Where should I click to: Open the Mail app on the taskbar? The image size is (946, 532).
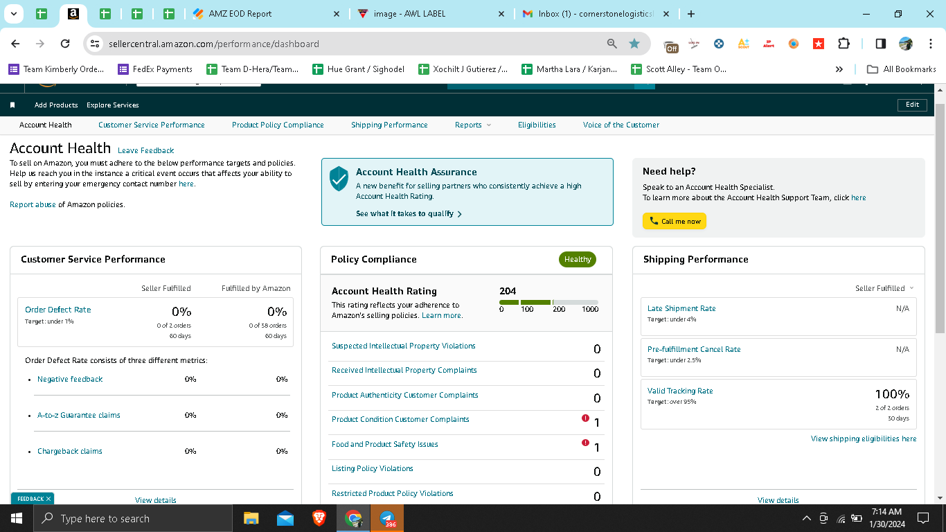coord(285,518)
